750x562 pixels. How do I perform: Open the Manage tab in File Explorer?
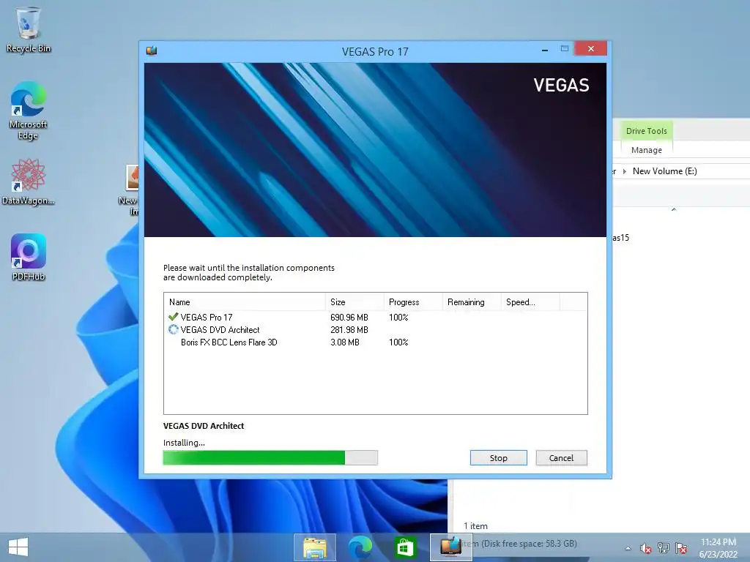point(646,150)
